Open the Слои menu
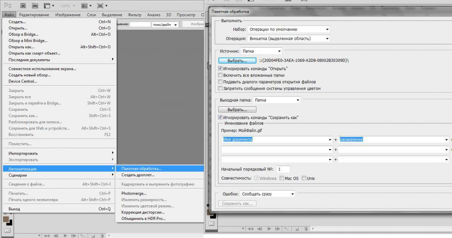The image size is (452, 238). [91, 15]
